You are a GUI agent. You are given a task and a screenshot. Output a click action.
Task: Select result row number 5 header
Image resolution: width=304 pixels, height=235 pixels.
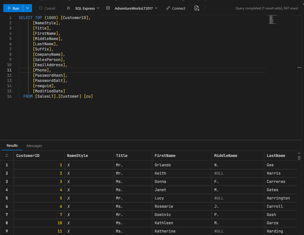click(x=7, y=198)
